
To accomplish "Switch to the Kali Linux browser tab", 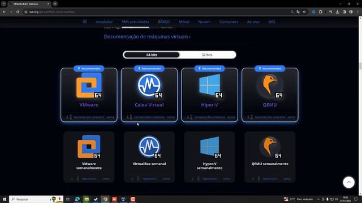I will (29, 4).
